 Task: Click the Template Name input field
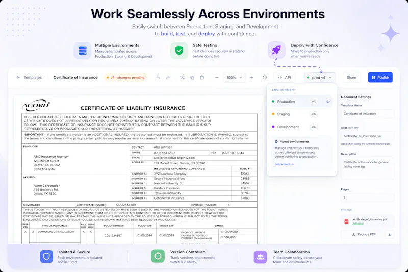pyautogui.click(x=367, y=114)
